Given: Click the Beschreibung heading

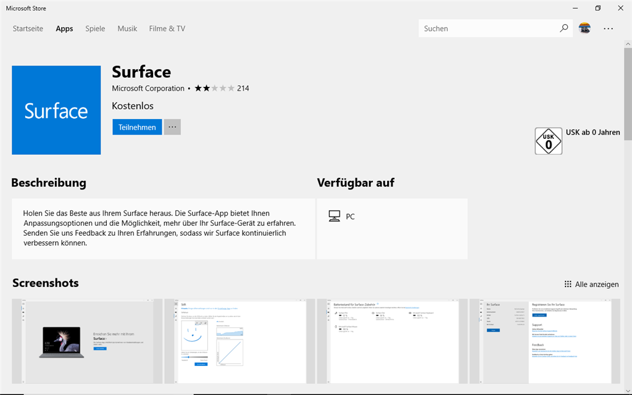Looking at the screenshot, I should 49,183.
